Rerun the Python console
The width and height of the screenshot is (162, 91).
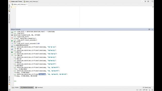pos(12,32)
